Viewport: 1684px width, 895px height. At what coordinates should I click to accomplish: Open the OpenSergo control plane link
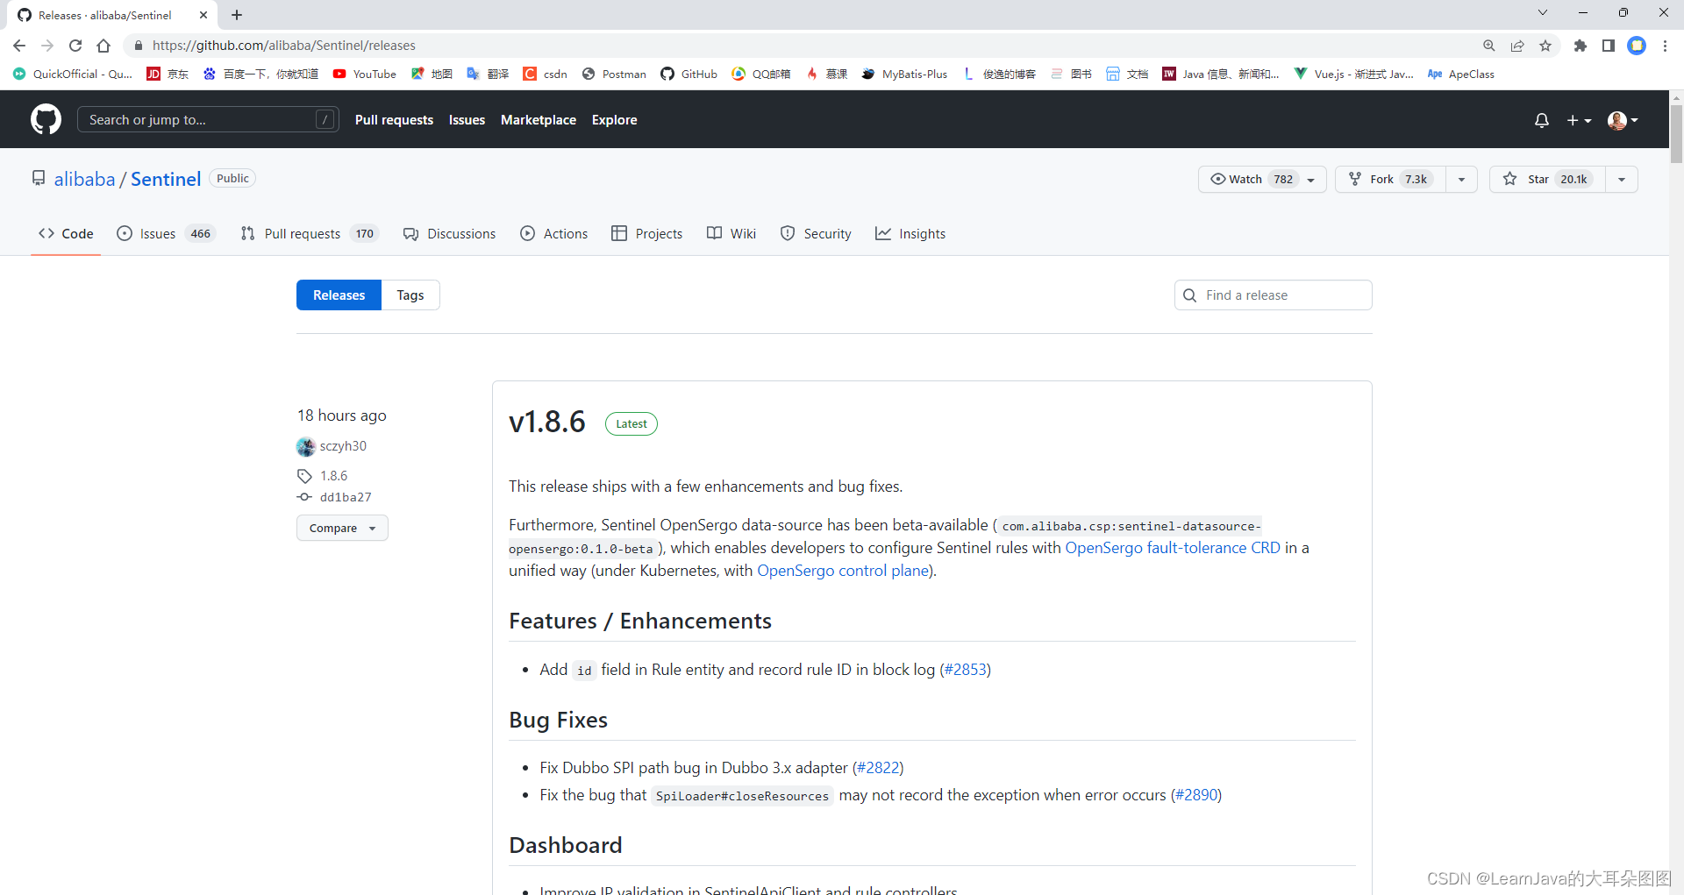pyautogui.click(x=843, y=571)
